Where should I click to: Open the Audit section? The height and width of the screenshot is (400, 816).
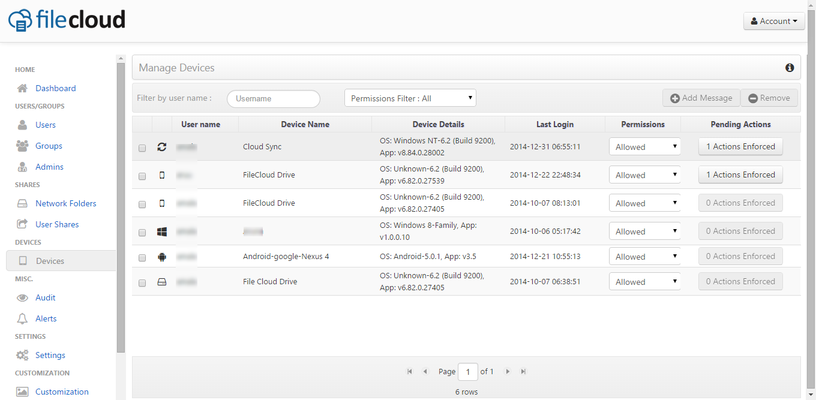coord(46,297)
